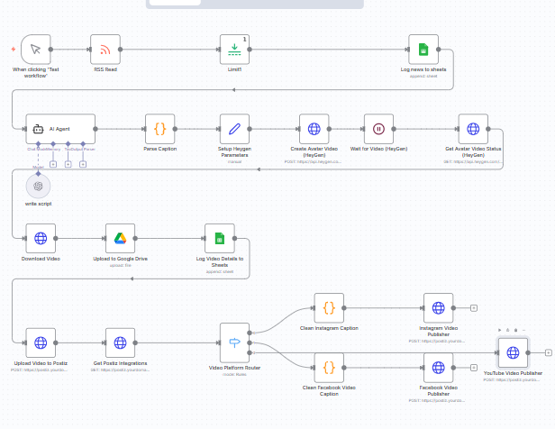Open the Video Platform Router switch node
Image resolution: width=555 pixels, height=429 pixels.
click(x=234, y=341)
